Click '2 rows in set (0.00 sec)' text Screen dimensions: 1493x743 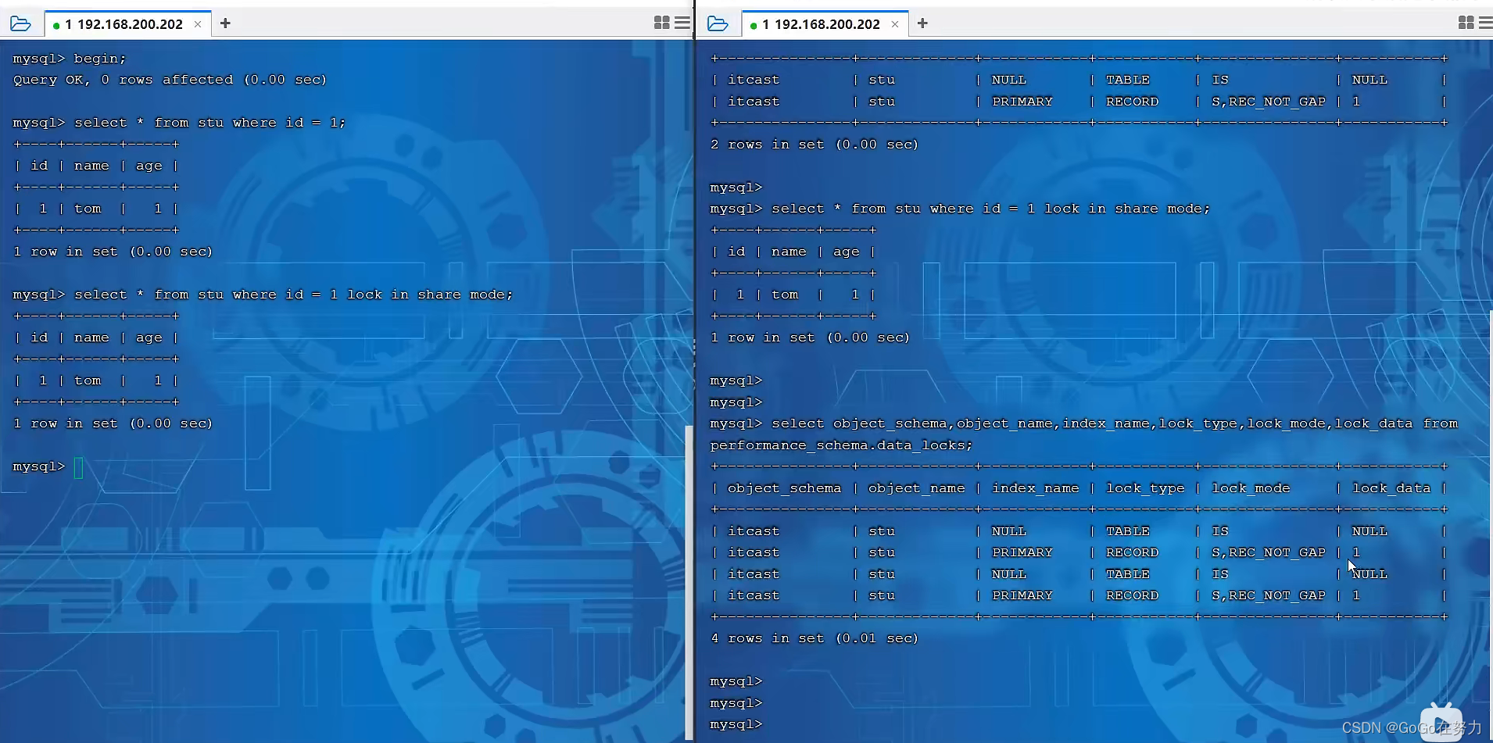click(815, 145)
